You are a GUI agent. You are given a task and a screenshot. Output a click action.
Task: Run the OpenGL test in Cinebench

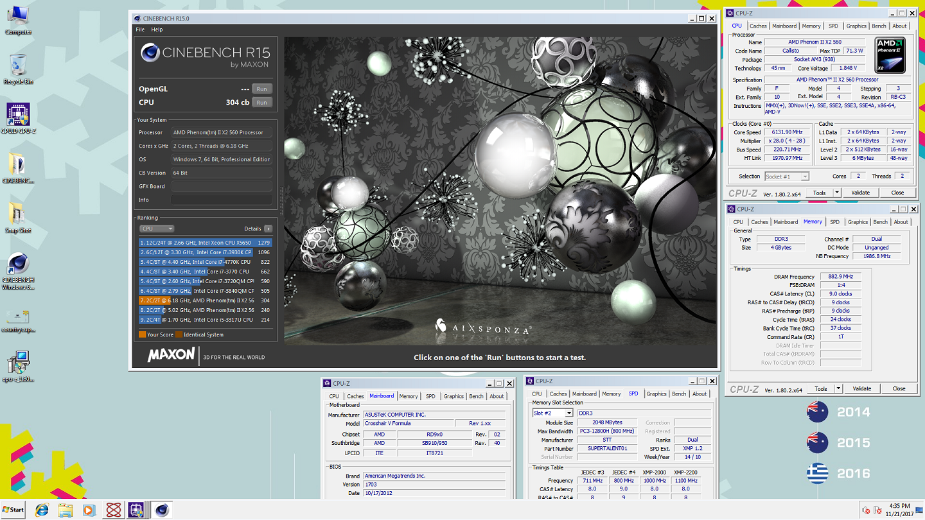[261, 89]
